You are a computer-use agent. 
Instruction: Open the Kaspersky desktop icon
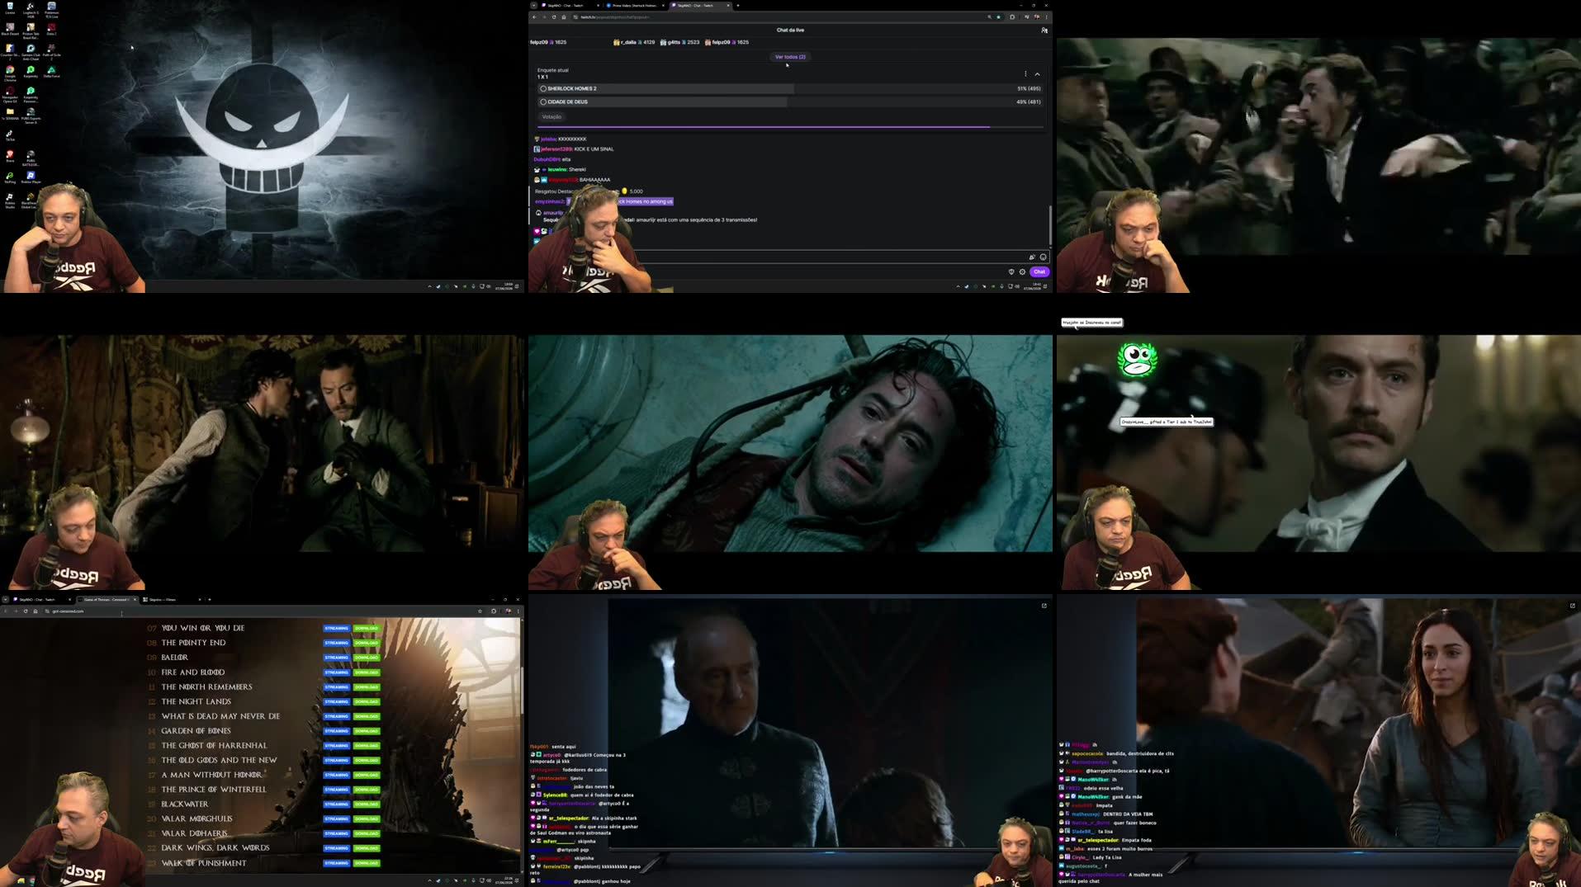(x=31, y=73)
